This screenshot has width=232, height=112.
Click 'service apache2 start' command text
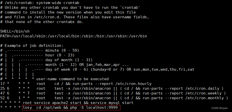(x=58, y=103)
